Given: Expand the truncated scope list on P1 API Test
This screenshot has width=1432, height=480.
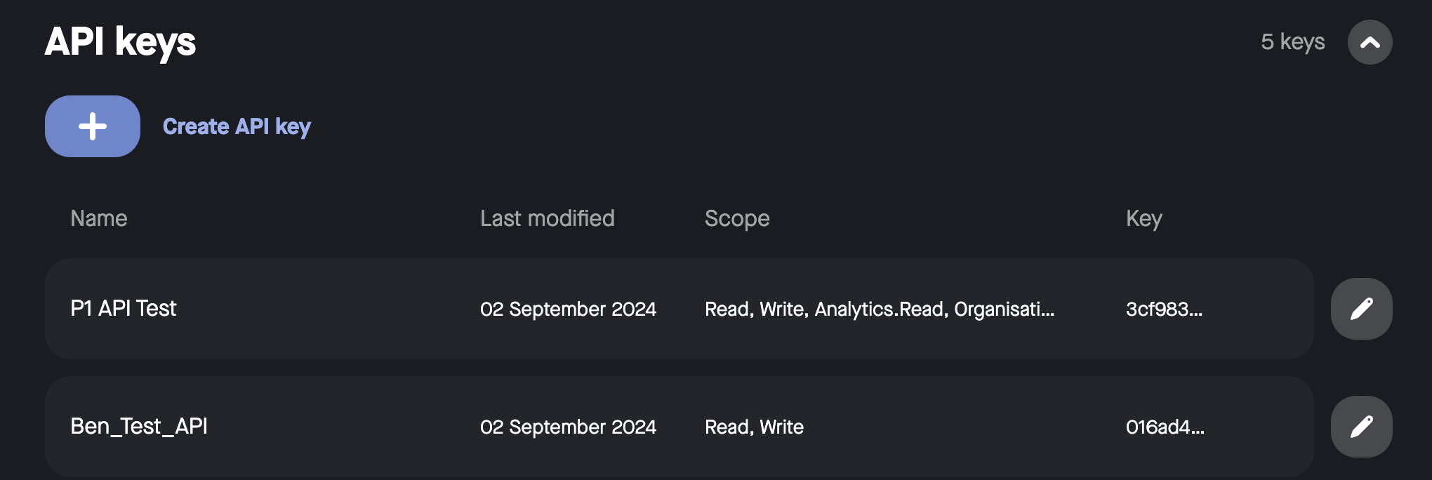Looking at the screenshot, I should pyautogui.click(x=879, y=309).
